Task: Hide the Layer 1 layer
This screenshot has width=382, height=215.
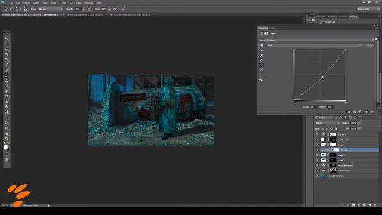Action: 317,145
